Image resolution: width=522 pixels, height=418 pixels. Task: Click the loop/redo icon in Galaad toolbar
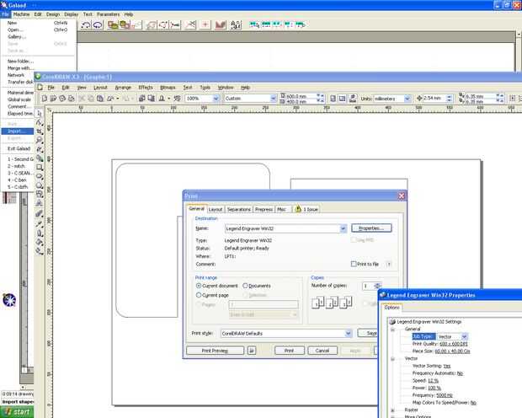point(98,24)
